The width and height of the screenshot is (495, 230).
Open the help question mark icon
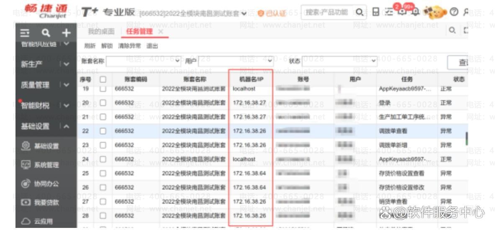click(x=454, y=12)
